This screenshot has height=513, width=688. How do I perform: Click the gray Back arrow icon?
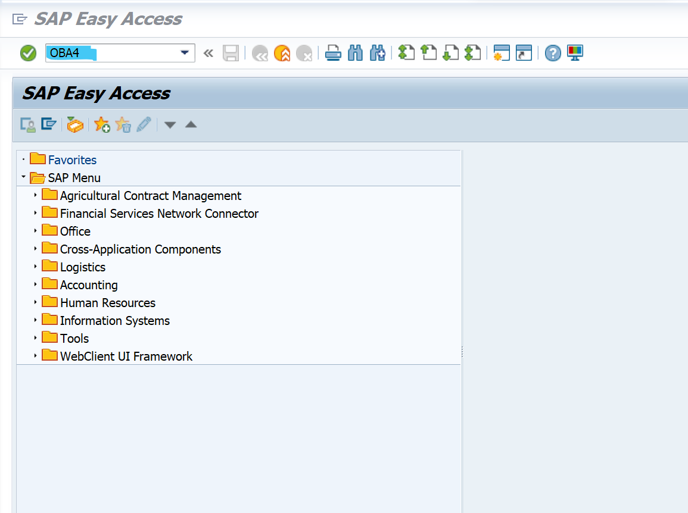[x=260, y=54]
